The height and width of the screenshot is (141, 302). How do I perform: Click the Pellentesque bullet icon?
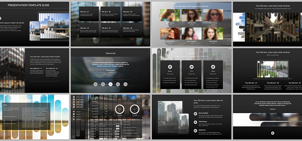point(196,122)
